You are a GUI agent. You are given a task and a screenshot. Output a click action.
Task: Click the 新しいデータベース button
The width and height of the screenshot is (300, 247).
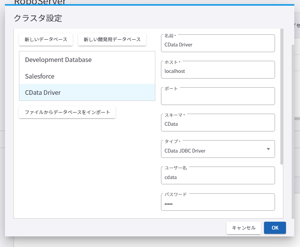pyautogui.click(x=46, y=39)
